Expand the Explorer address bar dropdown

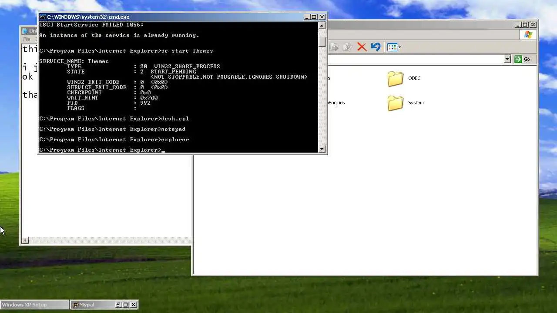pyautogui.click(x=507, y=59)
